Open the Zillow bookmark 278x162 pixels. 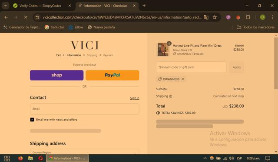76,27
